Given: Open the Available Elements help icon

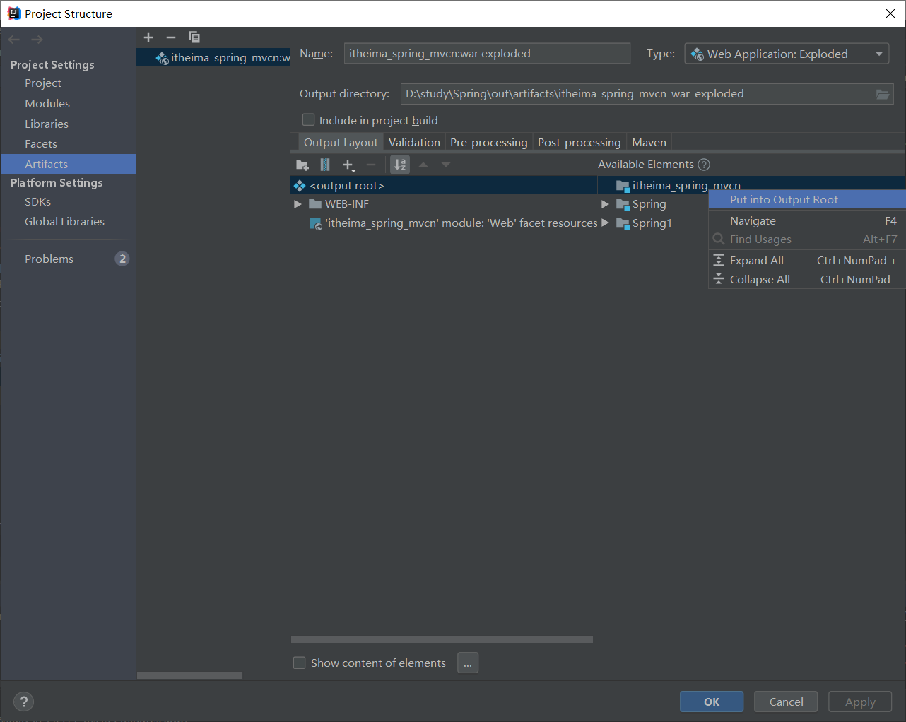Looking at the screenshot, I should click(704, 165).
